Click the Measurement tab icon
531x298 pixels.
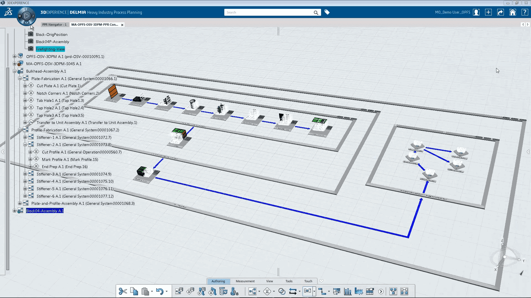[x=245, y=281]
